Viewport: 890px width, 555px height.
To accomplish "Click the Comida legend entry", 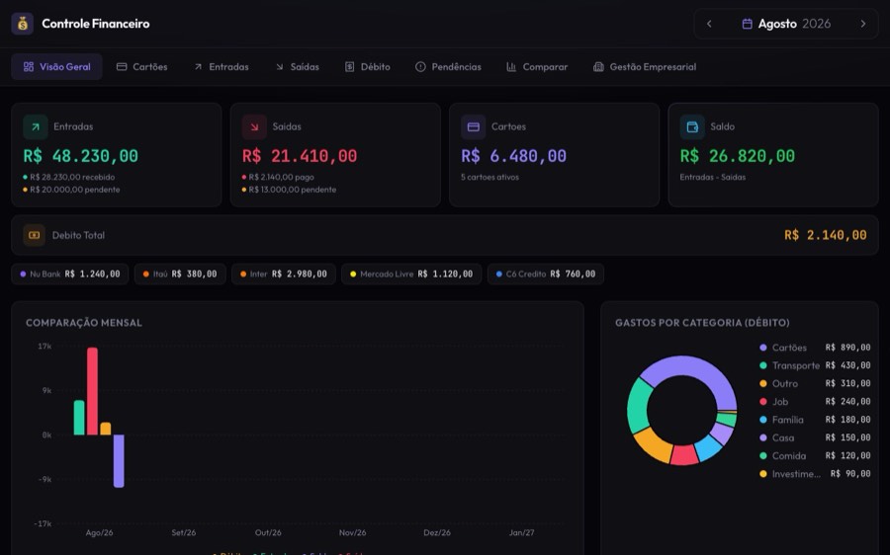I will [x=815, y=456].
